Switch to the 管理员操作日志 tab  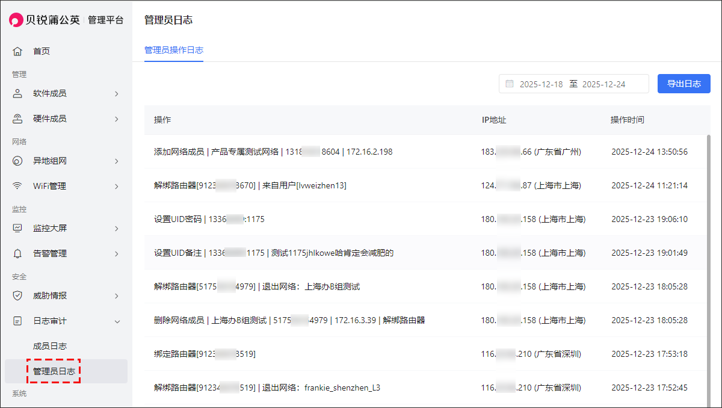coord(173,50)
